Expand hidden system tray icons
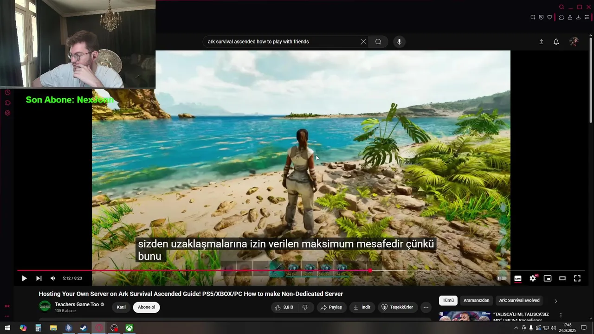Screen dimensions: 594x334 [x=516, y=328]
